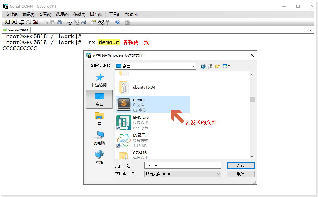Click the 发送 (Send) button
This screenshot has height=197, width=318.
[241, 166]
